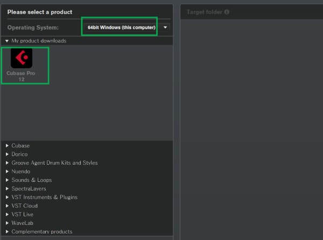Expand the WaveLab category
The image size is (323, 240).
pyautogui.click(x=7, y=223)
